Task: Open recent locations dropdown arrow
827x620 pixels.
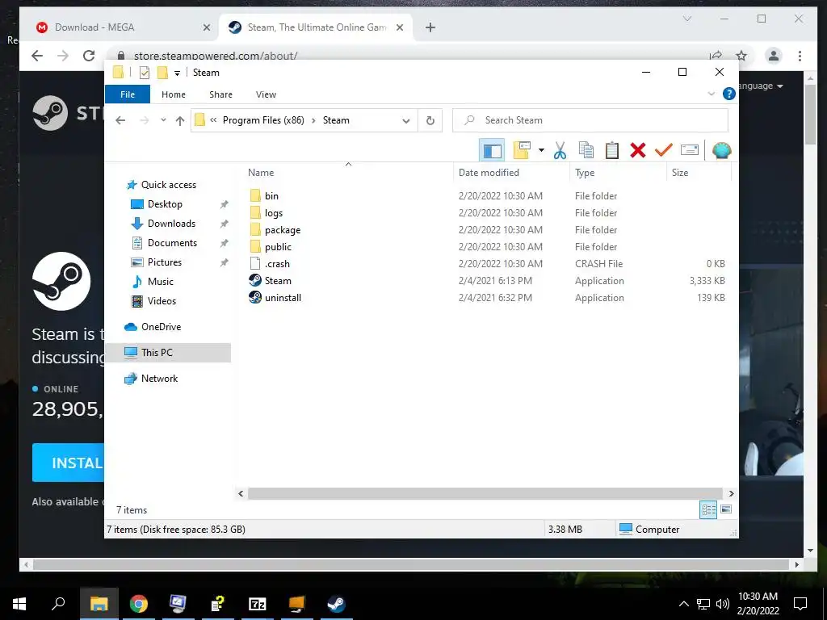Action: tap(163, 120)
